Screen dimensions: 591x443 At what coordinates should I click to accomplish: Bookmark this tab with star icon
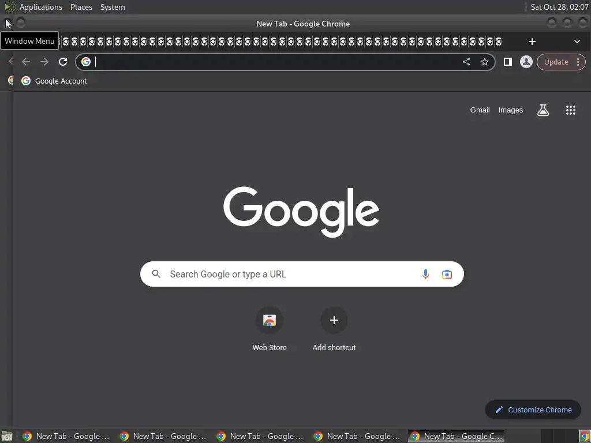pyautogui.click(x=485, y=62)
